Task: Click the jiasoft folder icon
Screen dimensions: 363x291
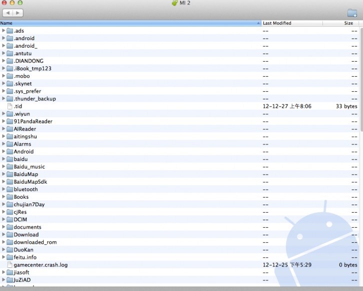Action: [10, 272]
